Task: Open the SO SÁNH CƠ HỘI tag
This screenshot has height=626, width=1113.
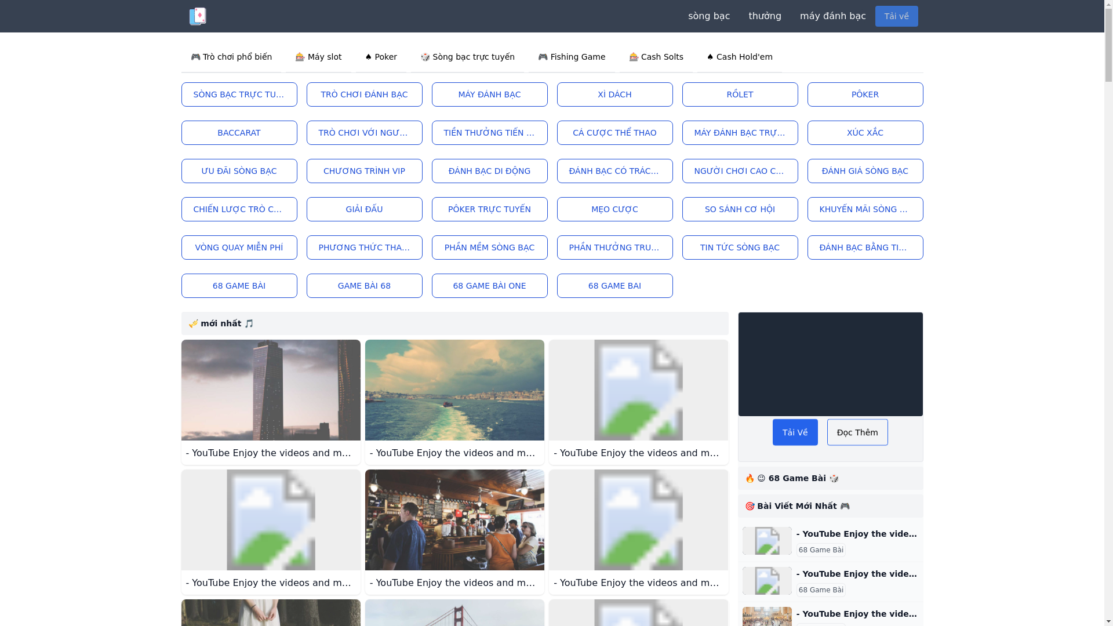Action: pyautogui.click(x=740, y=209)
